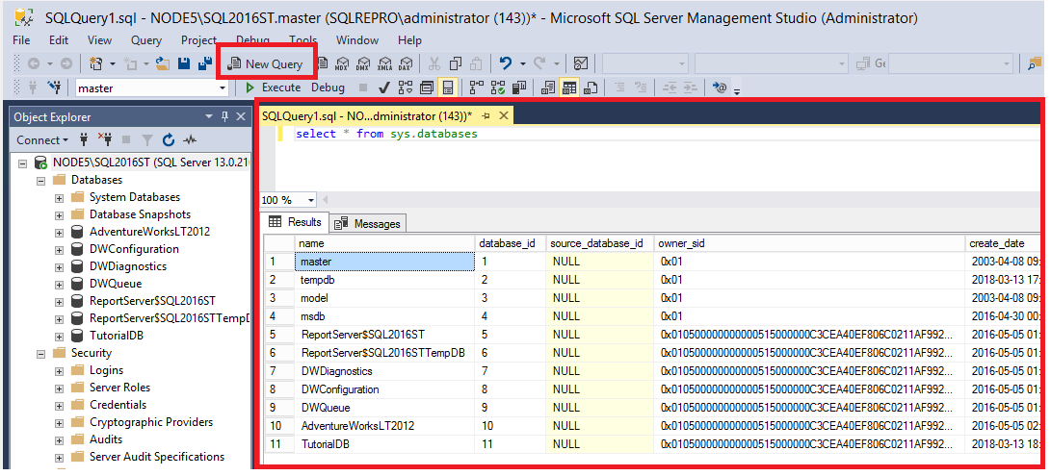Screen dimensions: 1051x476
Task: Click the Undo arrow icon
Action: [505, 64]
